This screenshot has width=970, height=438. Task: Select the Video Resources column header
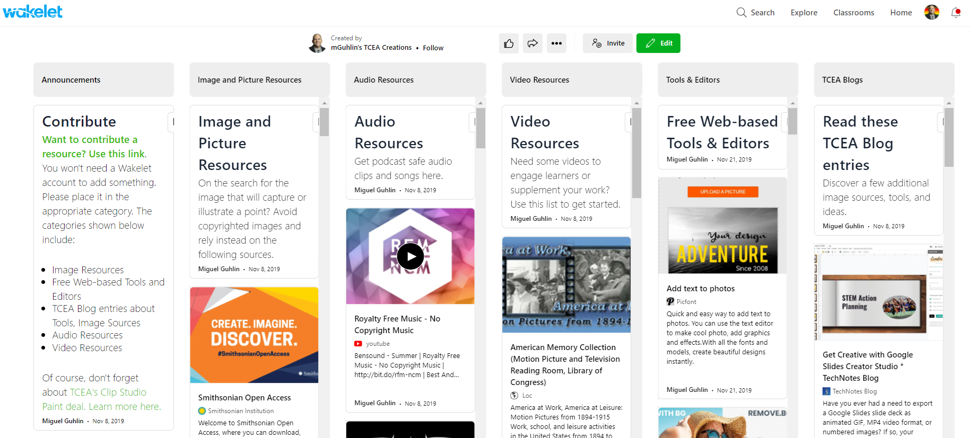572,79
